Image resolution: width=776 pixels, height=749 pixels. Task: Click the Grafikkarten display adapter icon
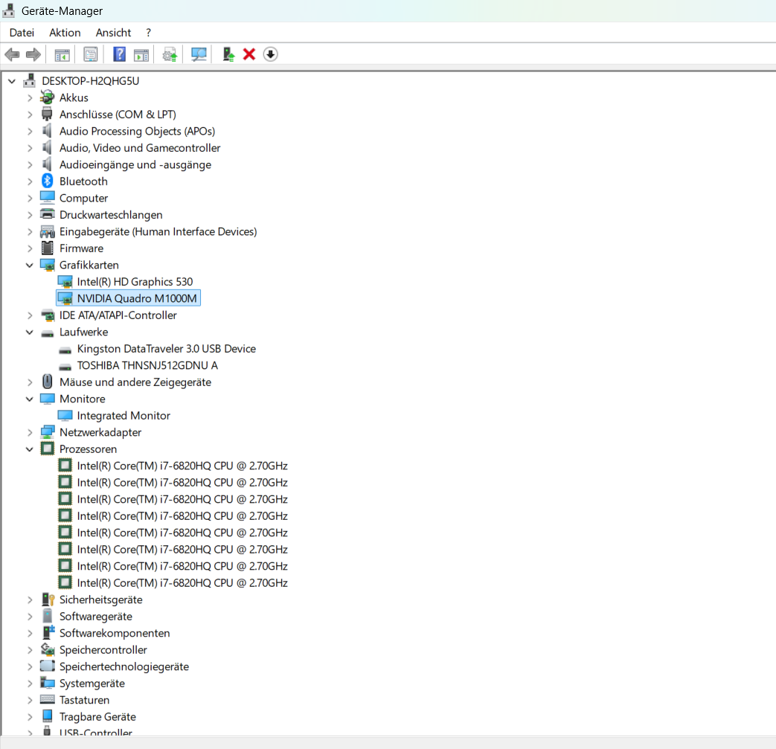tap(47, 265)
